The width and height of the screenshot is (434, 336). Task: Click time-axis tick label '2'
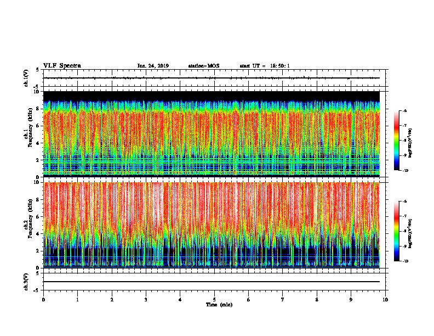click(112, 300)
